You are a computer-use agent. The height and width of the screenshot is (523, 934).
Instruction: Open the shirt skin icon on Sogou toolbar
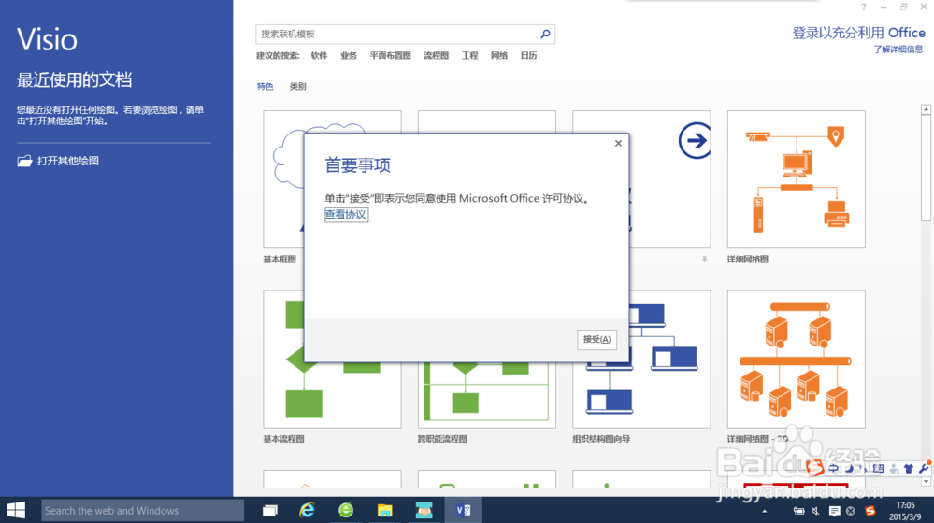pyautogui.click(x=909, y=469)
